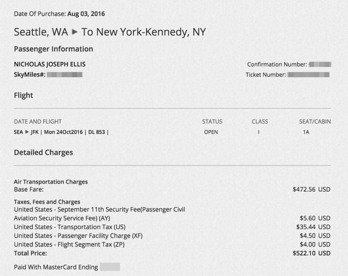The width and height of the screenshot is (348, 276).
Task: Click the Detailed Charges heading
Action: pos(43,152)
